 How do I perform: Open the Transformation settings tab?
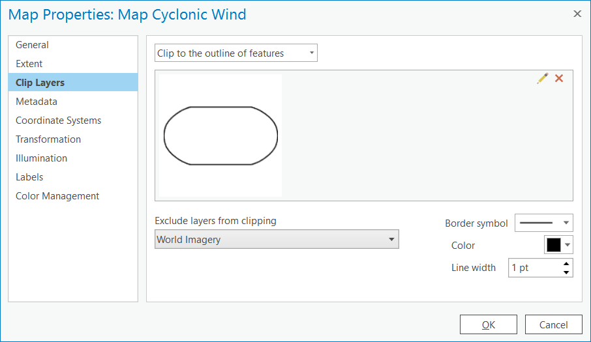(48, 139)
